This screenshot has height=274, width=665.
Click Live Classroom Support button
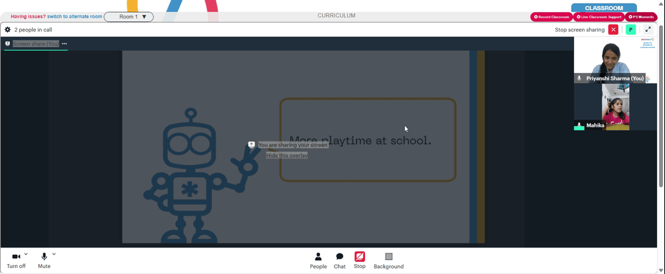(x=598, y=17)
